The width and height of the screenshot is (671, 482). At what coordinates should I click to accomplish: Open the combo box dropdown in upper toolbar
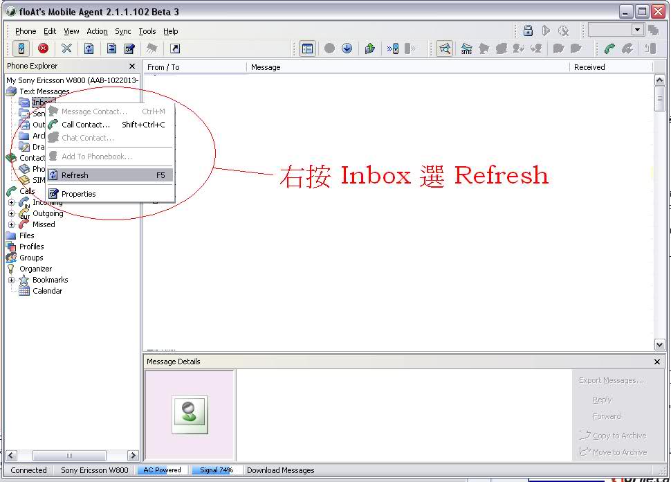point(638,30)
